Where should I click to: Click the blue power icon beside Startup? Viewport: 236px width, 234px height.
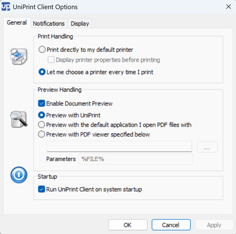coord(19,175)
